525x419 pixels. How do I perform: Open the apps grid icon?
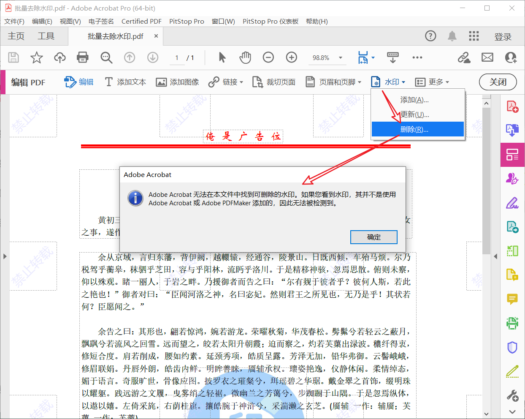[474, 36]
